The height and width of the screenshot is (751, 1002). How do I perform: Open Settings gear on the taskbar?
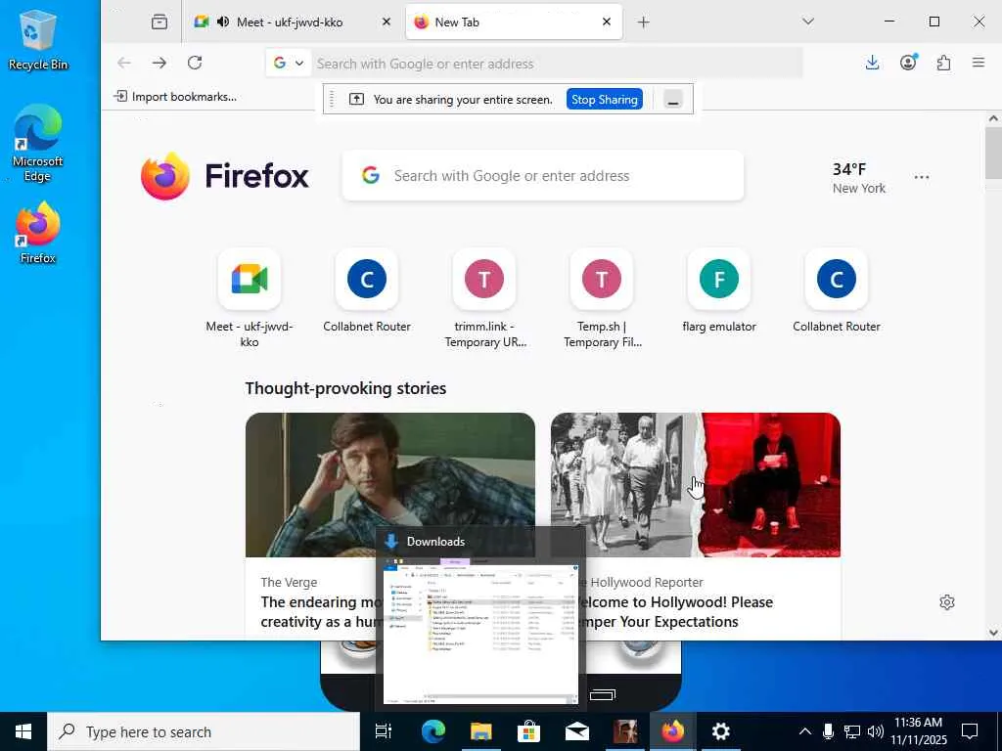[721, 731]
